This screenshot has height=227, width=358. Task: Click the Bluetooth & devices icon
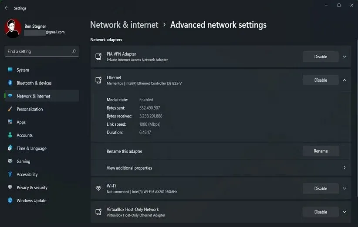pyautogui.click(x=10, y=83)
